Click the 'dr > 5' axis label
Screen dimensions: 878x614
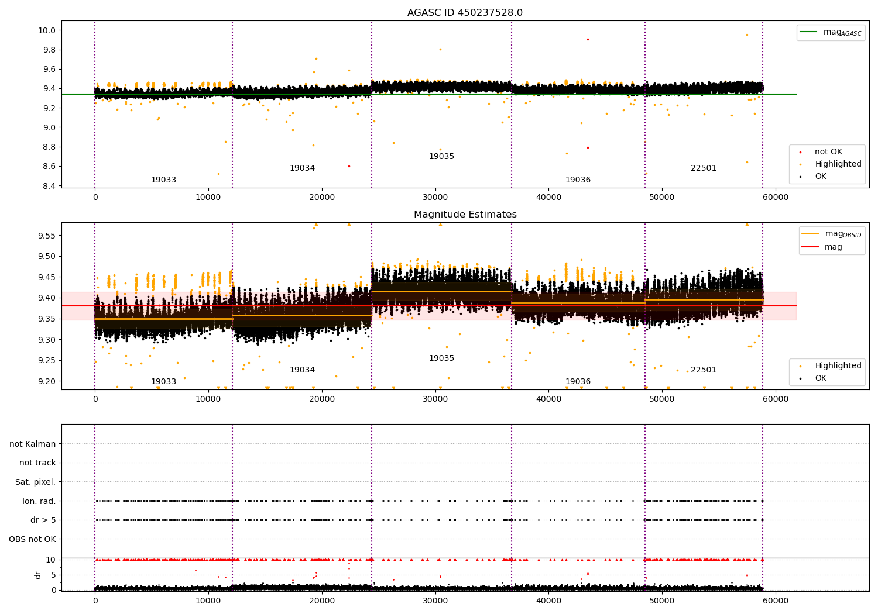click(43, 520)
